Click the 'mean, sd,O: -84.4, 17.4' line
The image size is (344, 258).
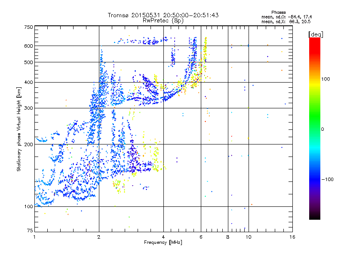tap(286, 17)
